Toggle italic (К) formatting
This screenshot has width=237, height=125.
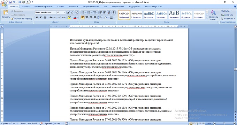[x=41, y=17]
